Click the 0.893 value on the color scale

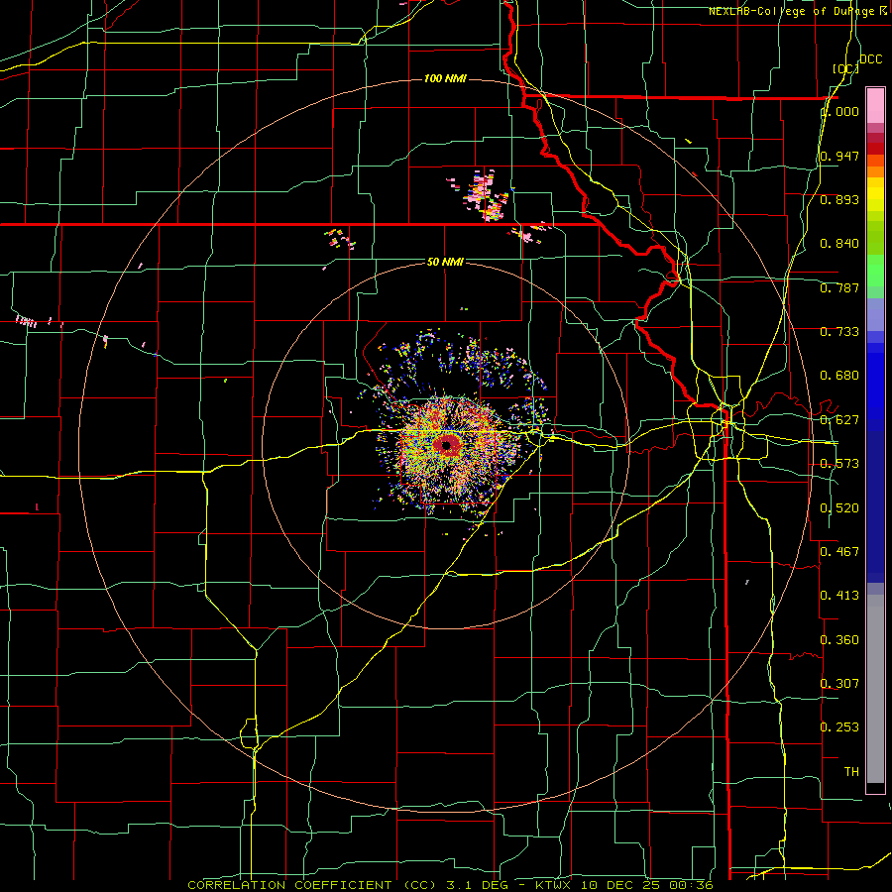[839, 199]
